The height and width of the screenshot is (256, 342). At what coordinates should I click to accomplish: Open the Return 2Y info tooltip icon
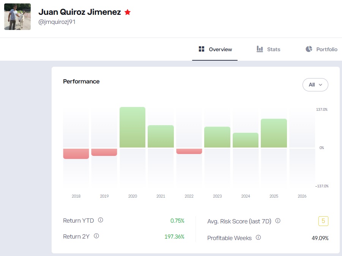[x=96, y=236]
